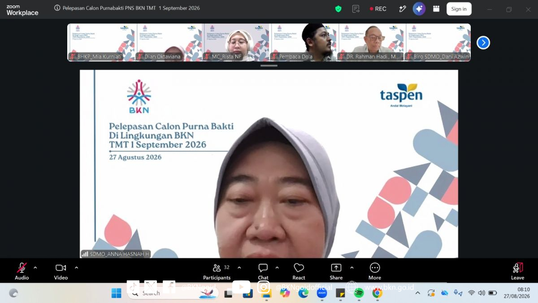Select the BHKP_Mia Kurniati video thumbnail
This screenshot has width=538, height=303.
point(101,42)
